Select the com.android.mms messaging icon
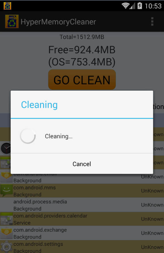Image resolution: width=164 pixels, height=253 pixels. (x=7, y=190)
